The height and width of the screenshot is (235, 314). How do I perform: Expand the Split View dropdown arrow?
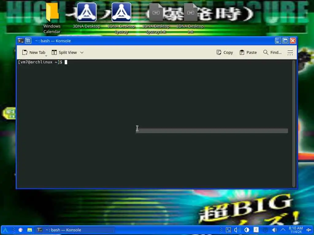point(82,53)
